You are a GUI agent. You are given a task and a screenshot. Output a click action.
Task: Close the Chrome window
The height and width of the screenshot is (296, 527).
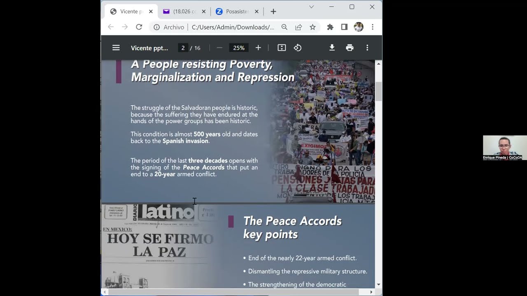pos(372,7)
